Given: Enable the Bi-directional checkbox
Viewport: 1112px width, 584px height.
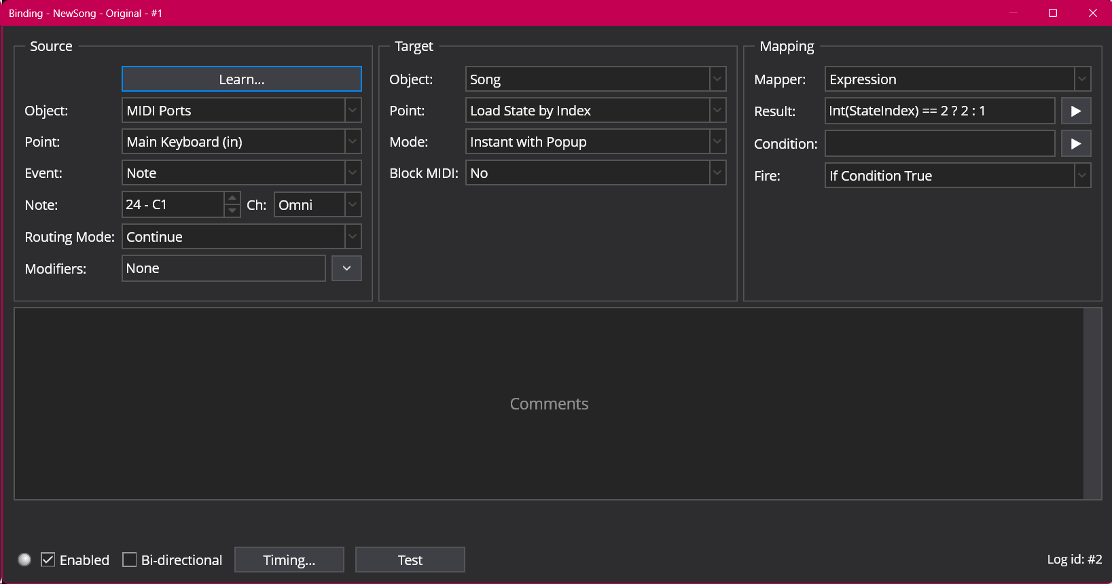Looking at the screenshot, I should pos(130,560).
